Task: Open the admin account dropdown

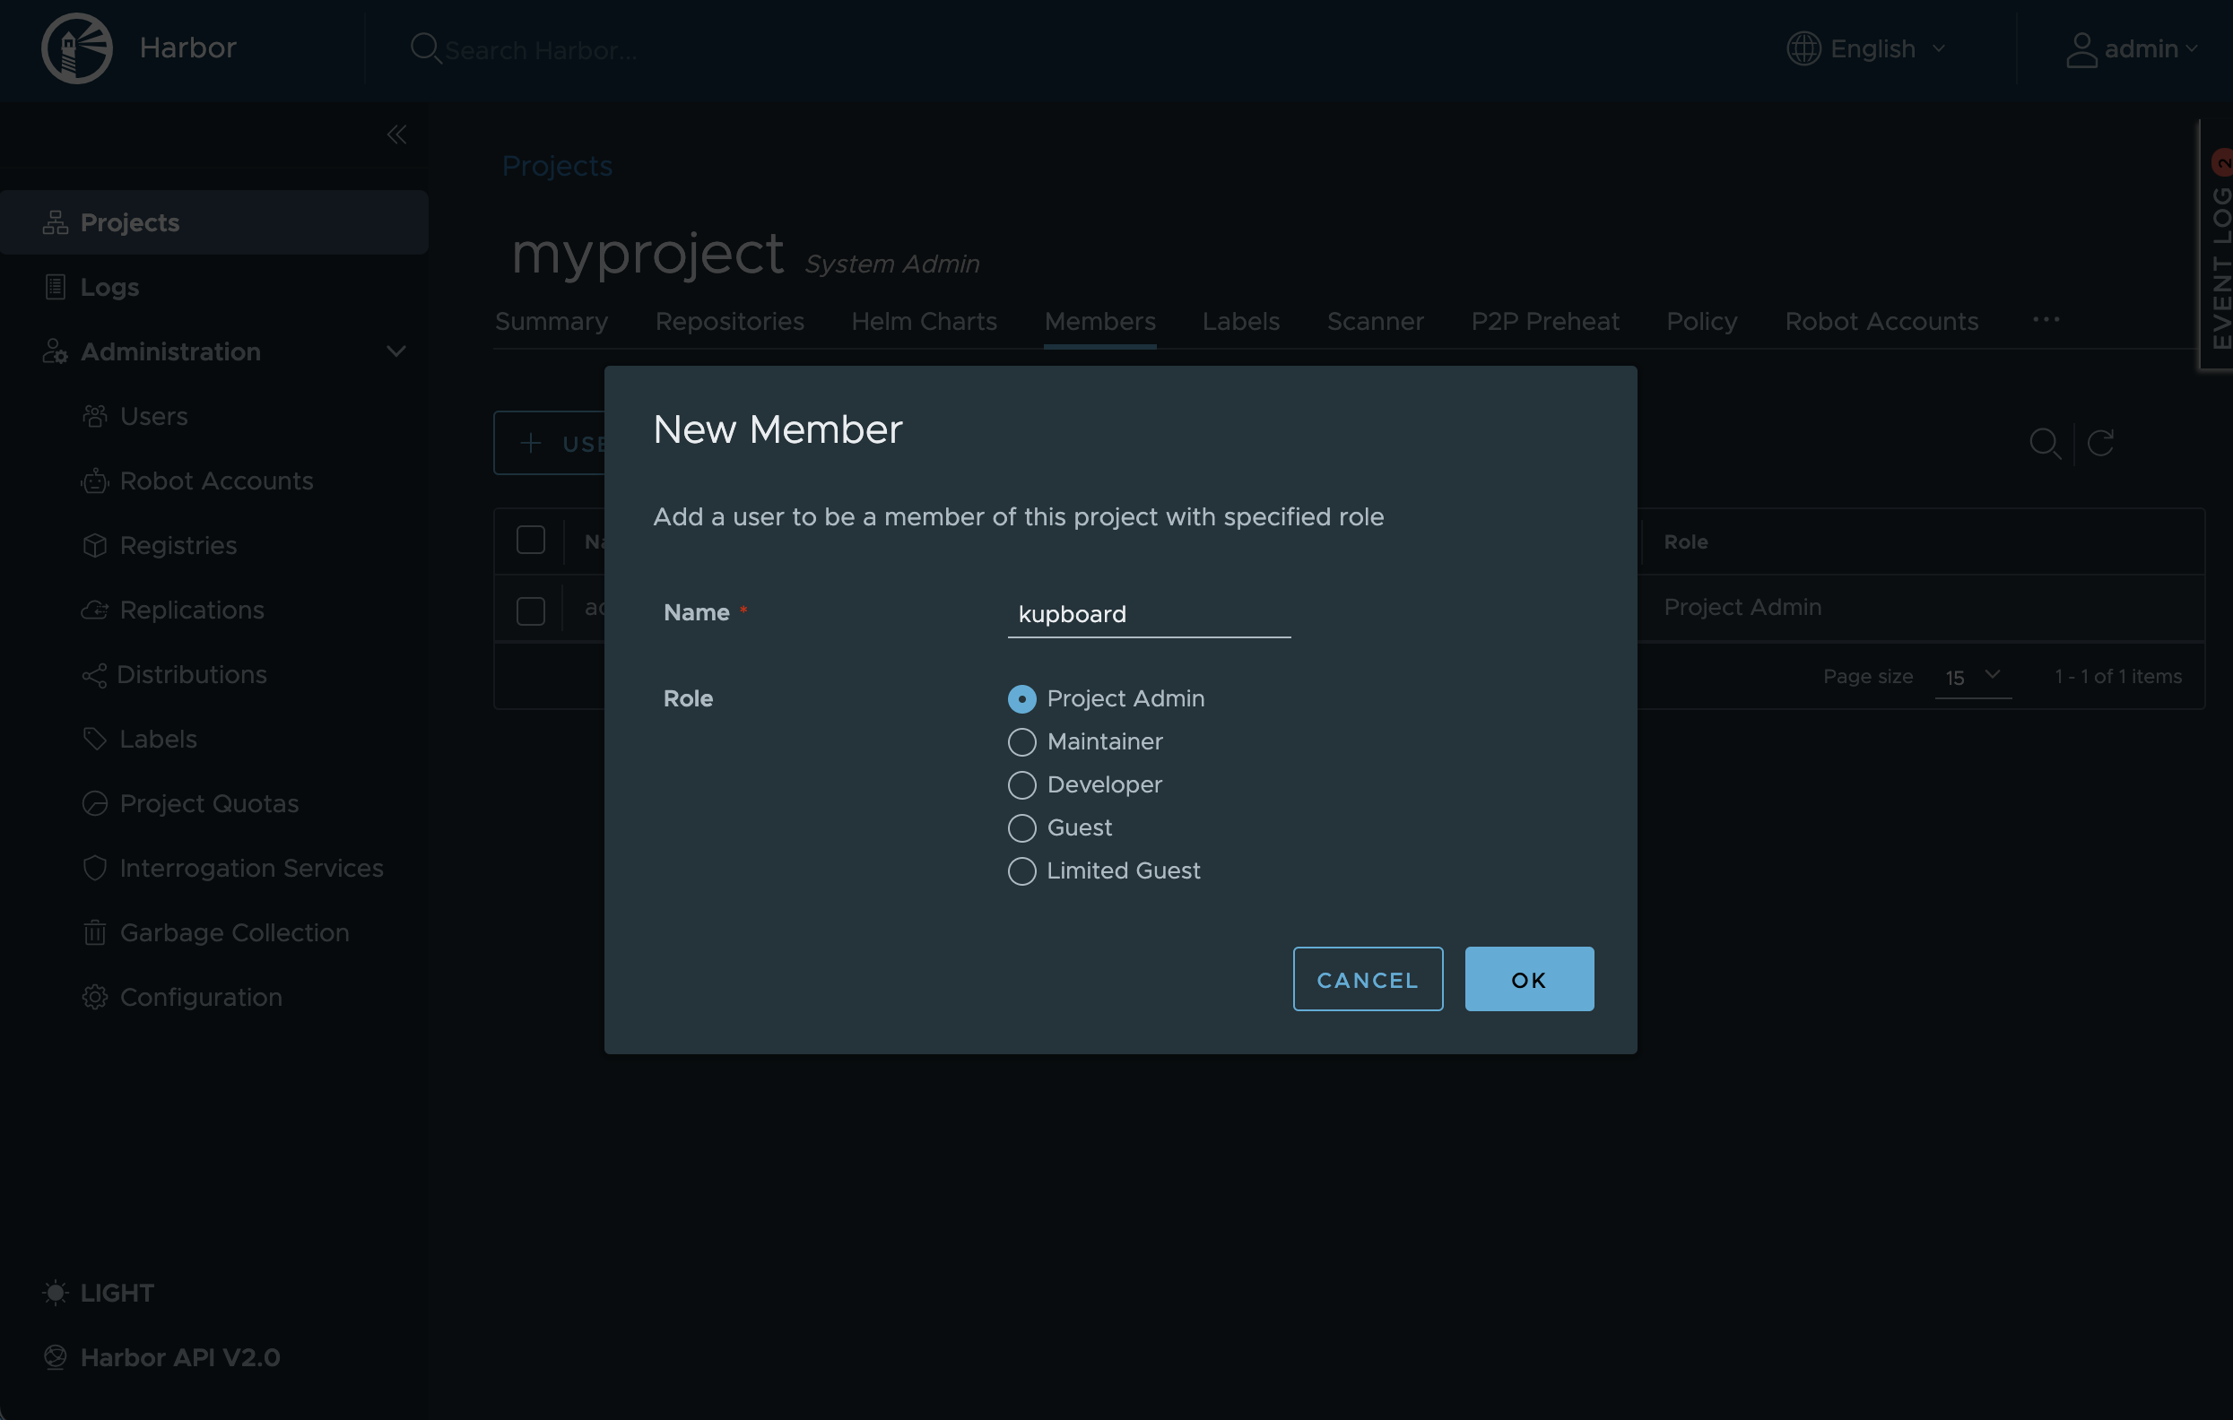Action: click(x=2131, y=49)
